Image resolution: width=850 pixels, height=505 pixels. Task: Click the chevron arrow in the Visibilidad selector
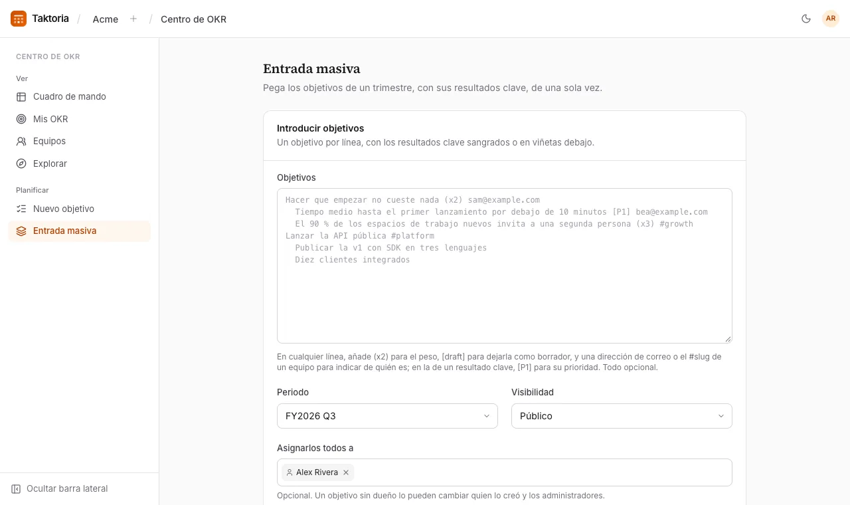click(x=721, y=416)
